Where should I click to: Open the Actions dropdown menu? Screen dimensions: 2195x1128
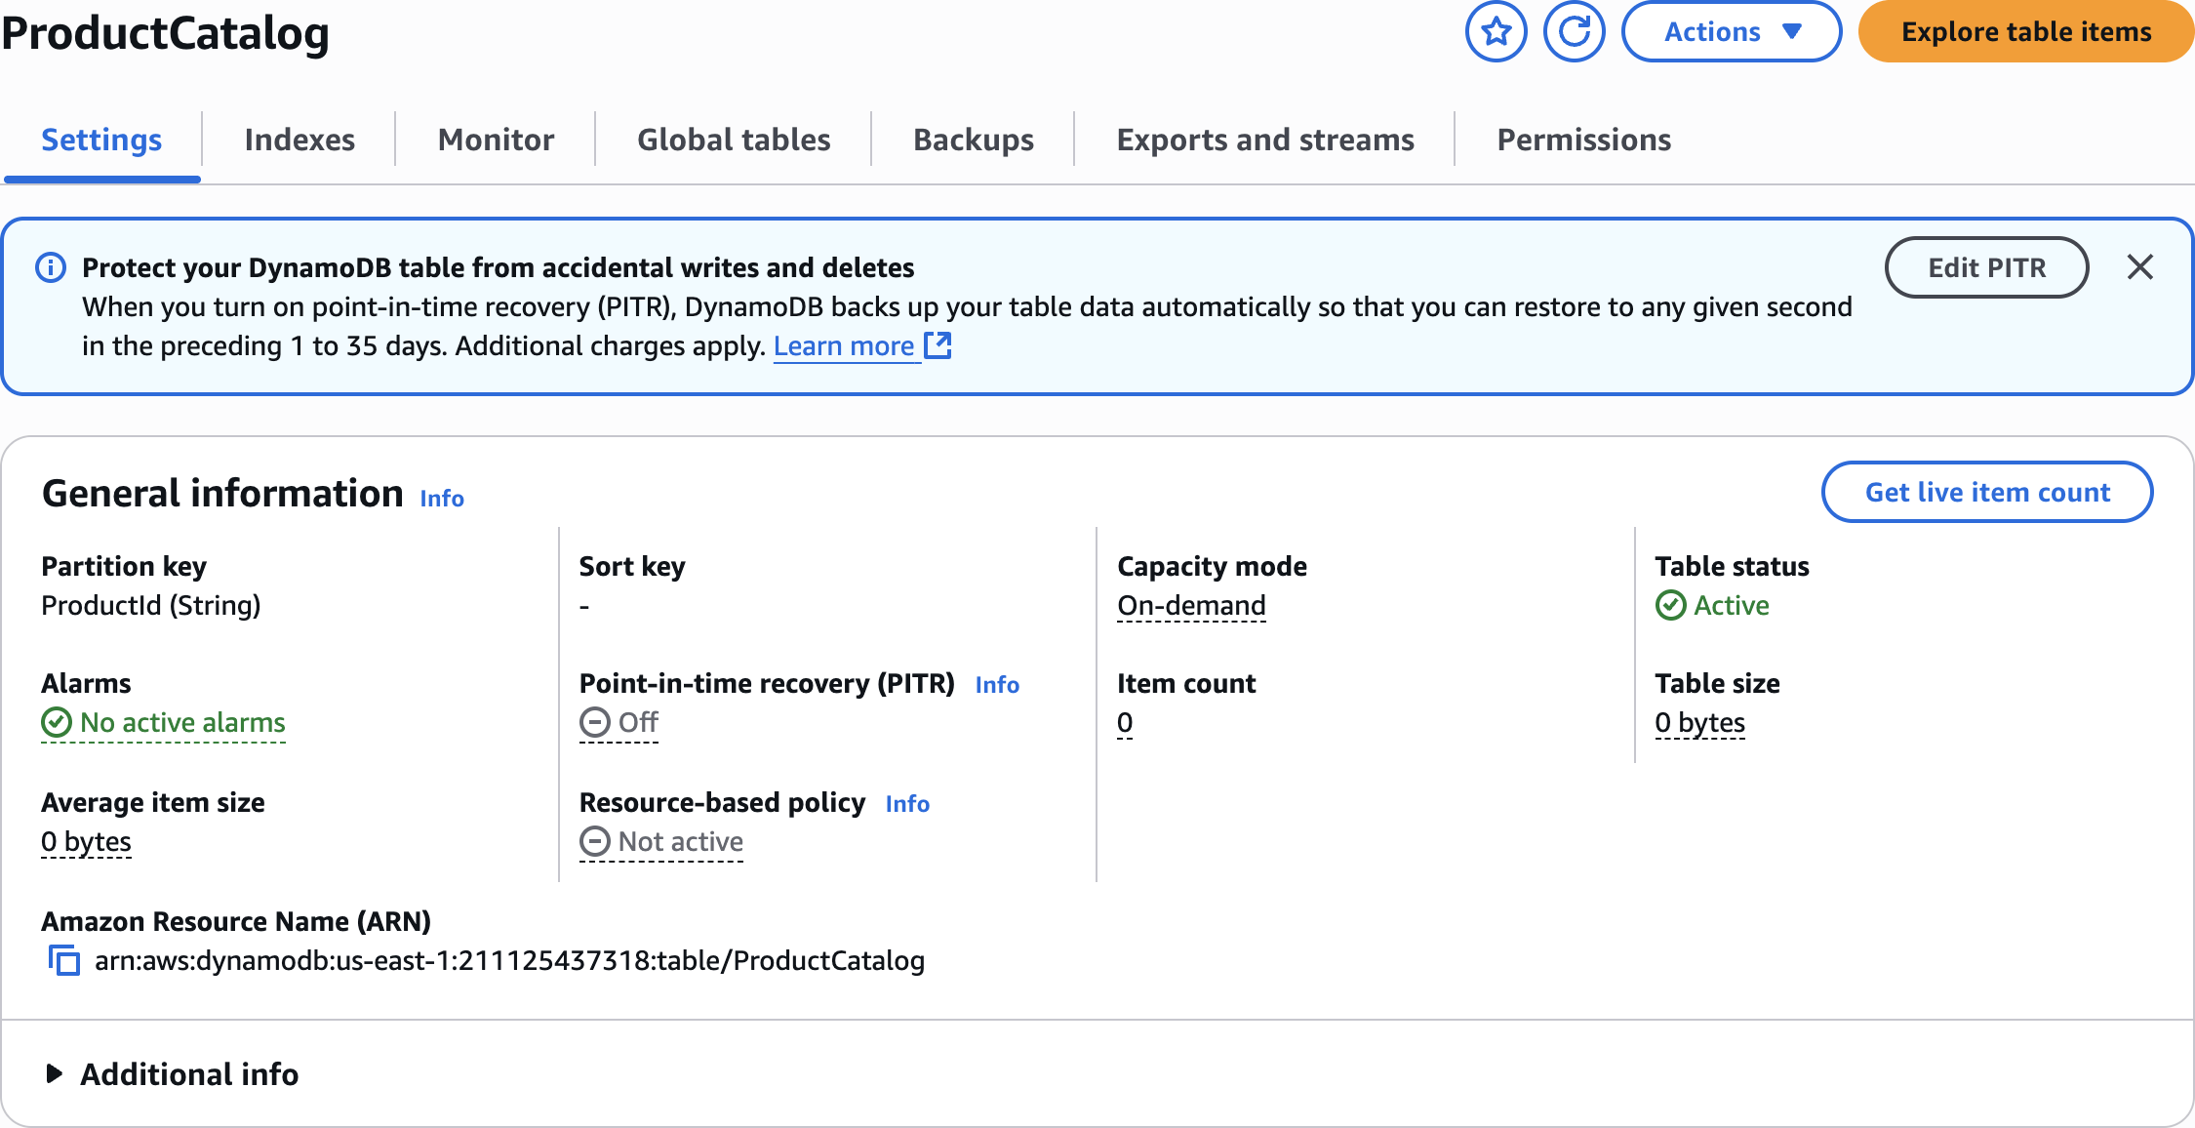tap(1731, 32)
